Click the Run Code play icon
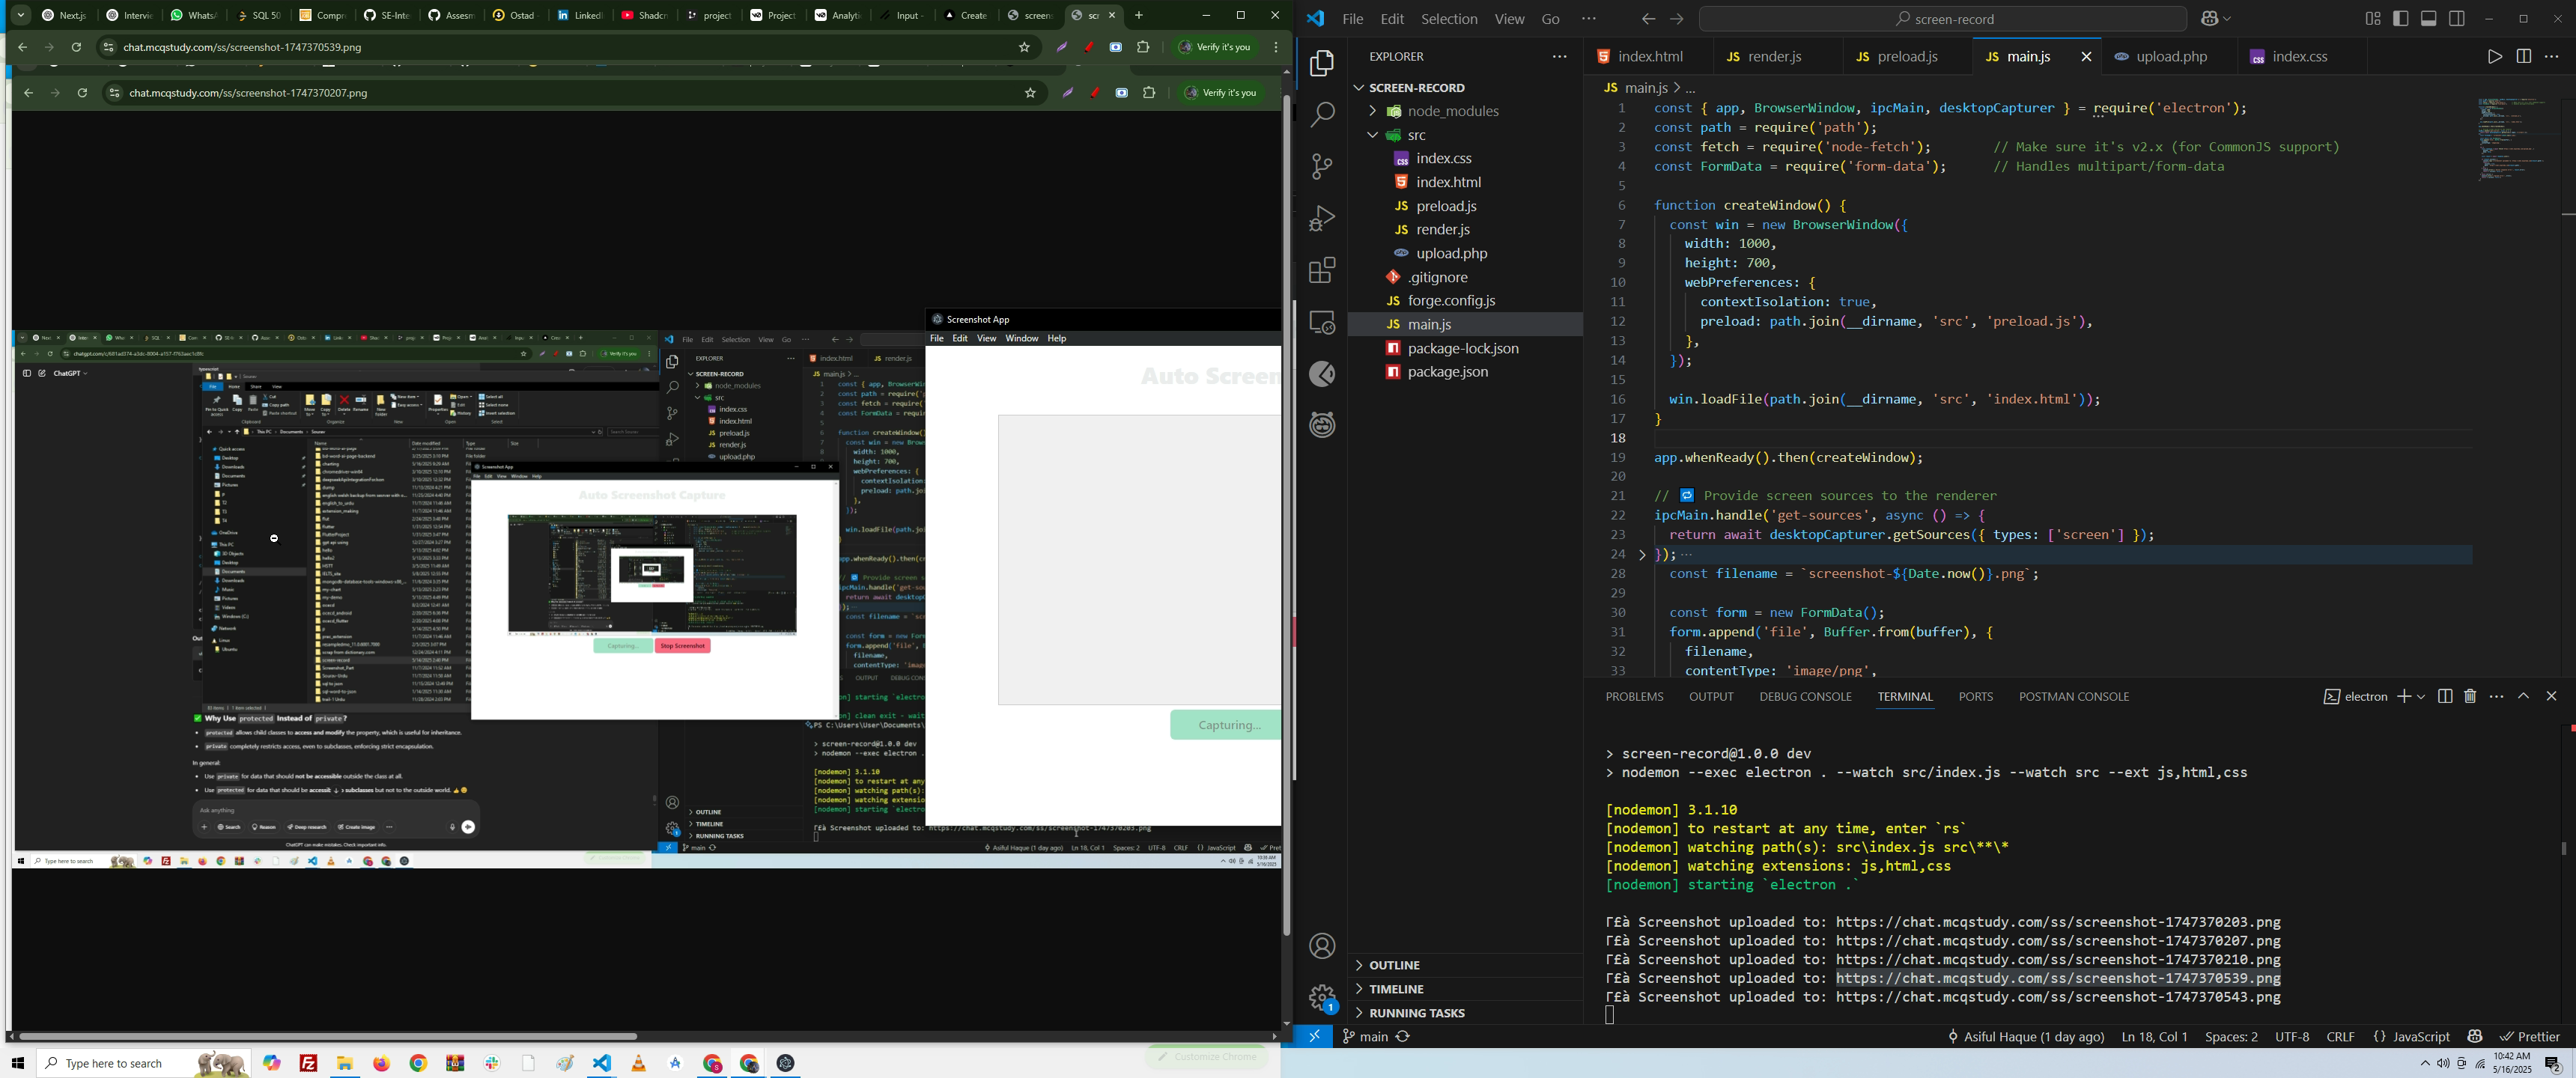Image resolution: width=2576 pixels, height=1078 pixels. point(2494,57)
